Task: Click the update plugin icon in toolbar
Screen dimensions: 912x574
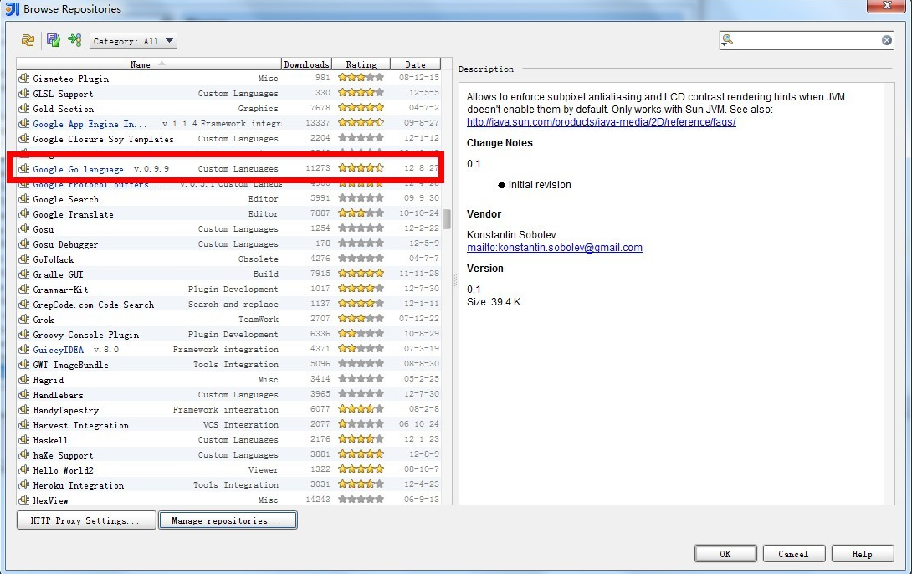Action: tap(74, 40)
